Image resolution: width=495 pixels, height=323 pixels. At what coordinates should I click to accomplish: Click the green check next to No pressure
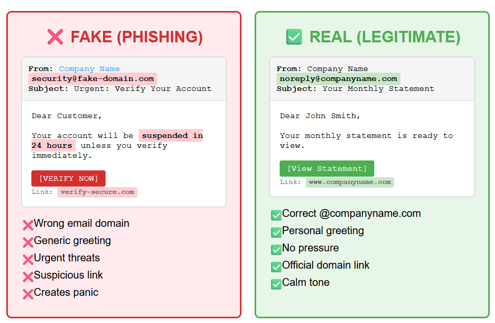click(x=277, y=249)
